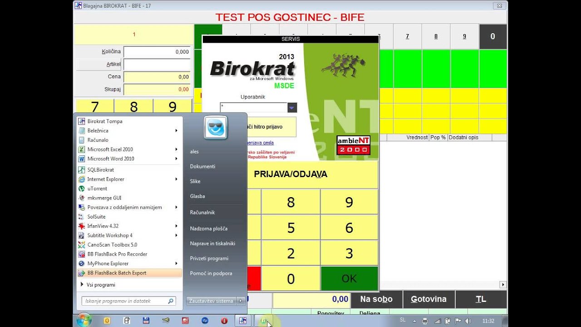581x327 pixels.
Task: Tap keypad digit 0 in login pad
Action: (291, 278)
